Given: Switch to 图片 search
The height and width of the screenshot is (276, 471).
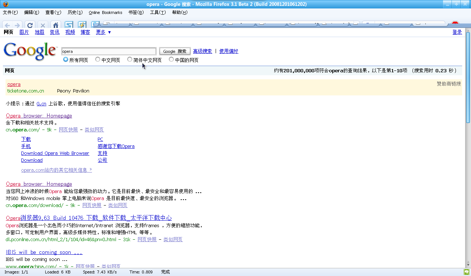Looking at the screenshot, I should point(24,32).
